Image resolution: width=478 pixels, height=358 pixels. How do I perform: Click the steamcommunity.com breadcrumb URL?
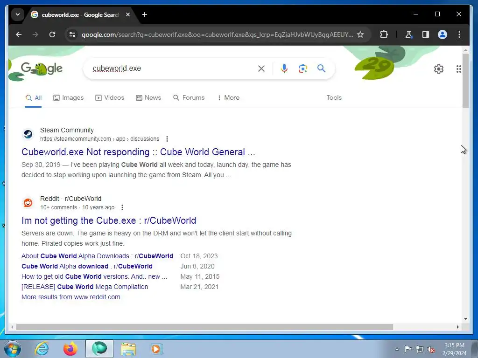pos(100,139)
